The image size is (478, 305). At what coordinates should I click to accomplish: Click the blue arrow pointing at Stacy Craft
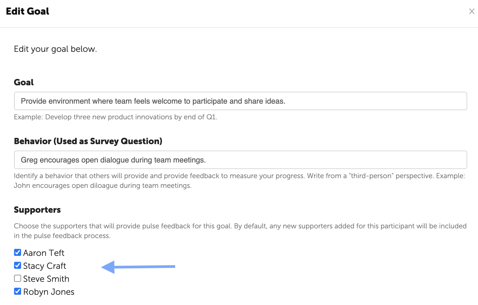[138, 267]
